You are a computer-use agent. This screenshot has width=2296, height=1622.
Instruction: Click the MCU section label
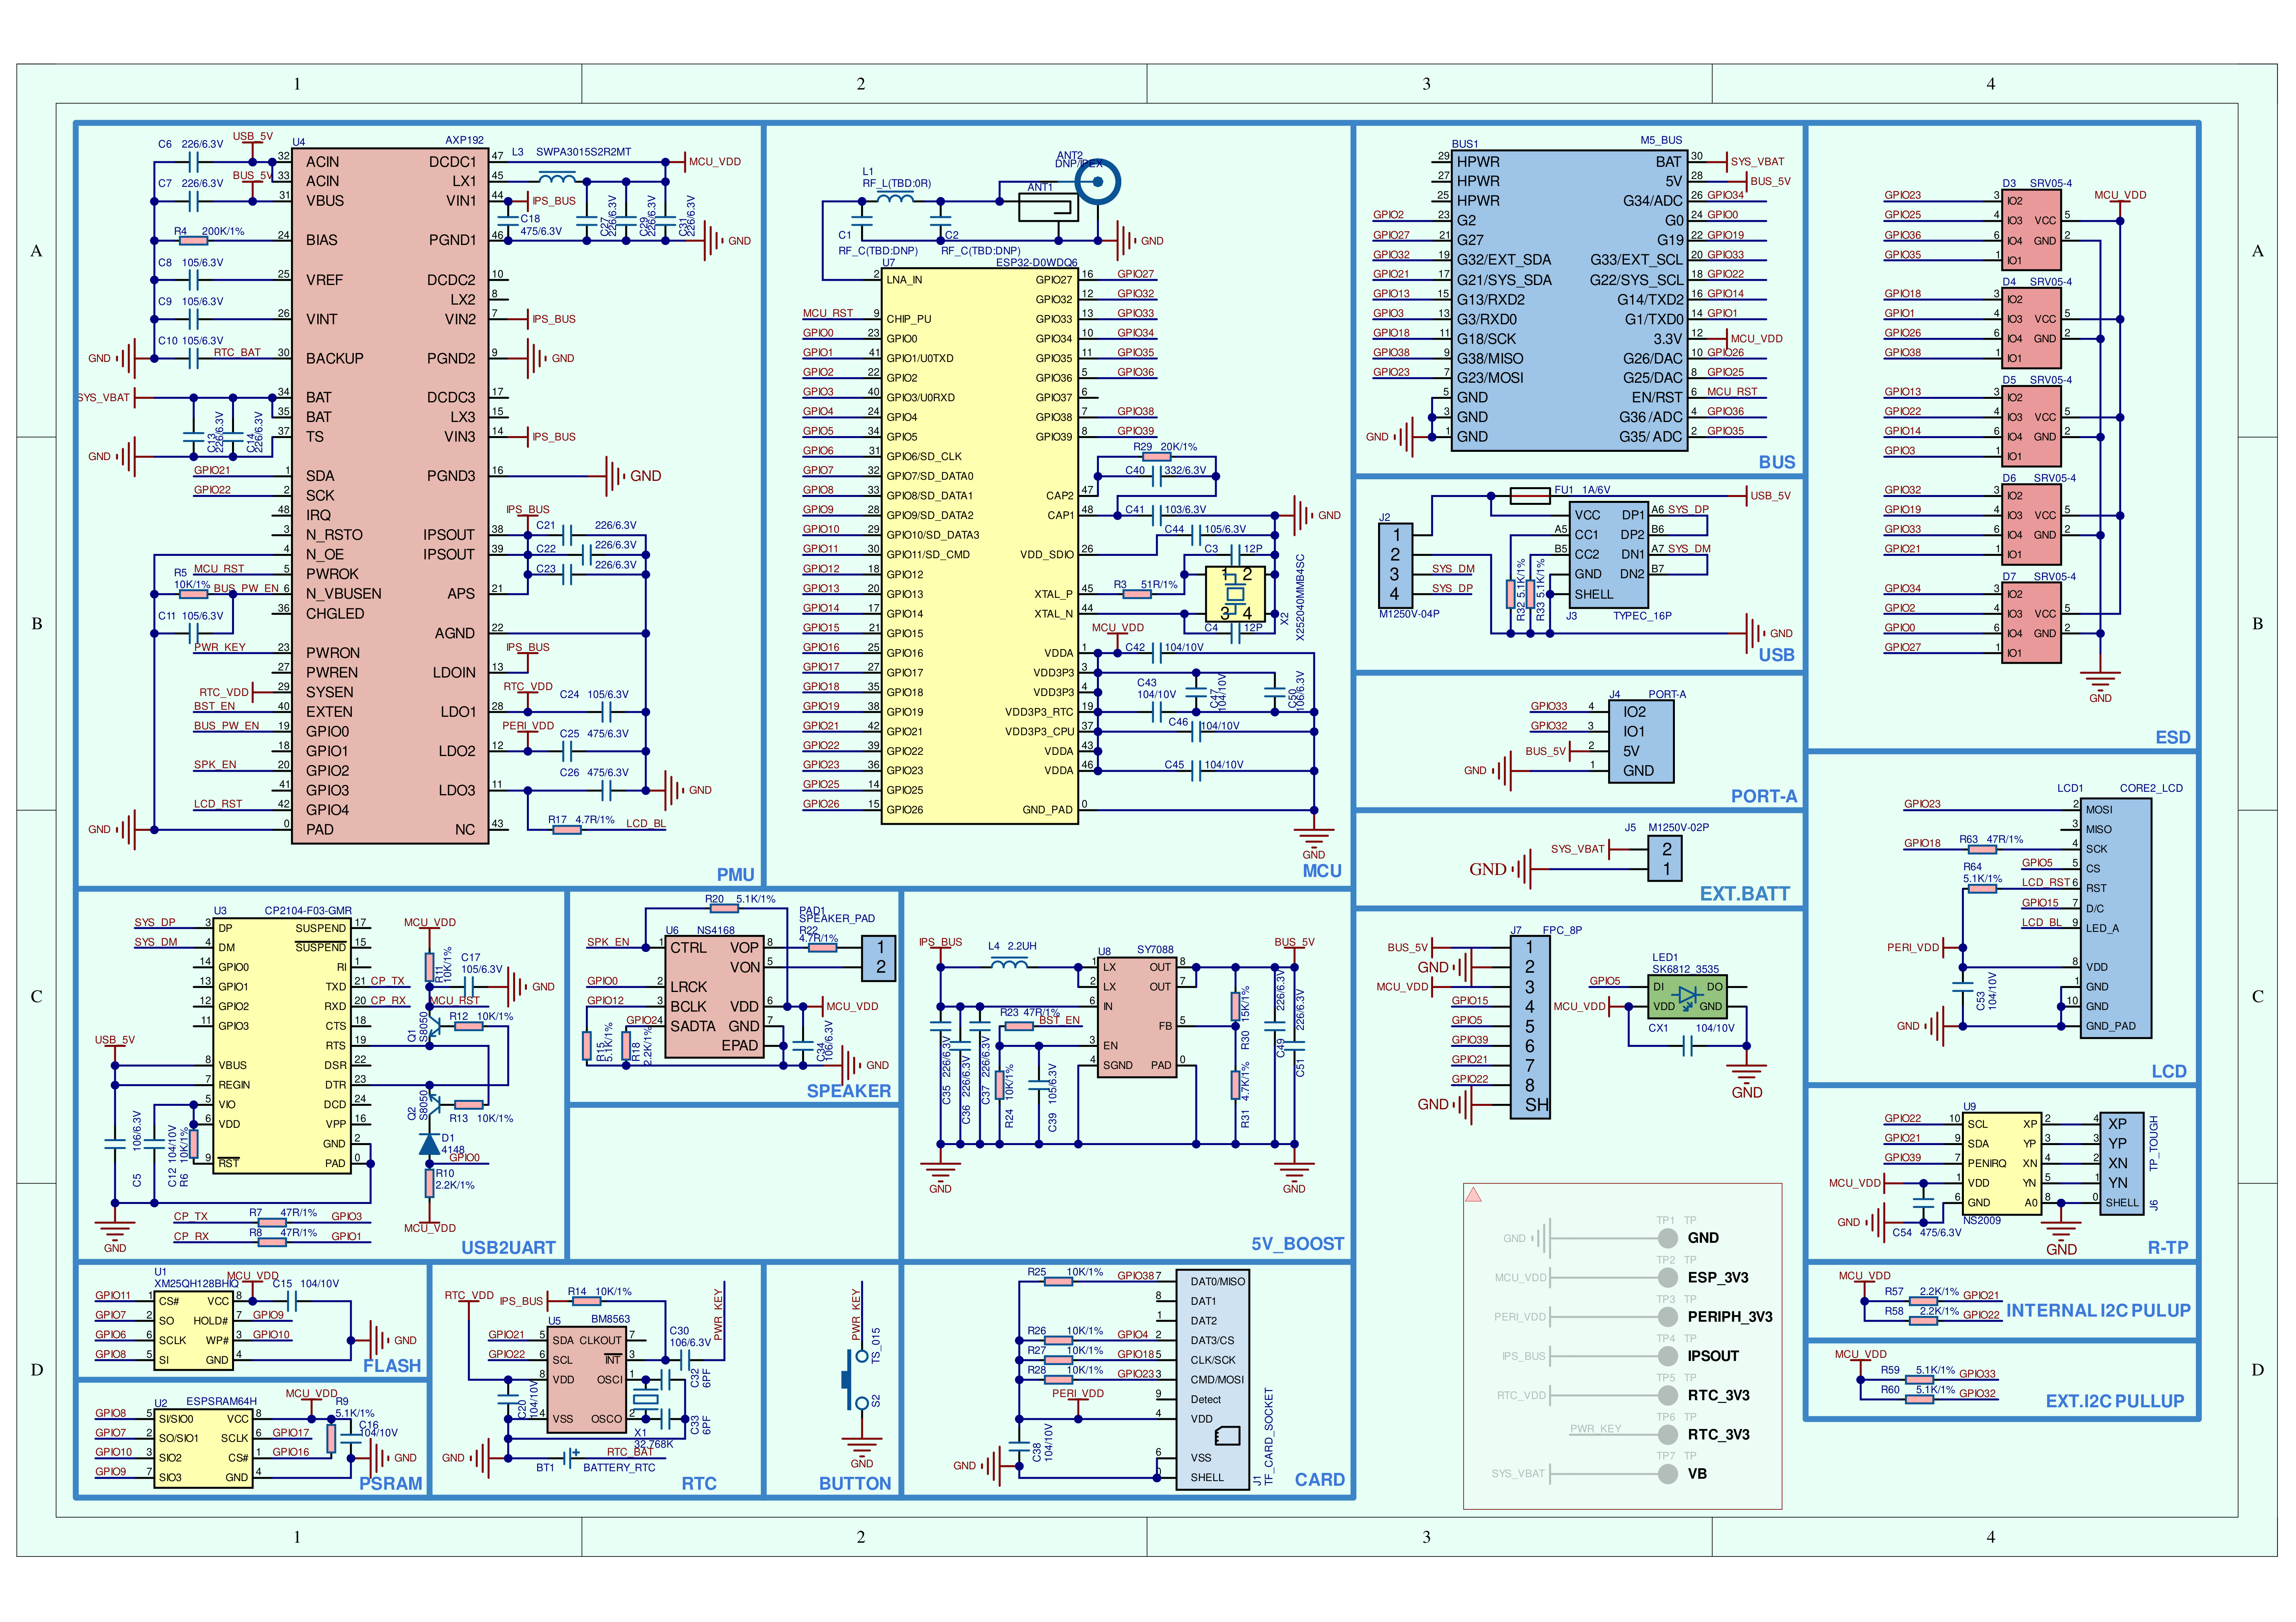tap(1321, 871)
